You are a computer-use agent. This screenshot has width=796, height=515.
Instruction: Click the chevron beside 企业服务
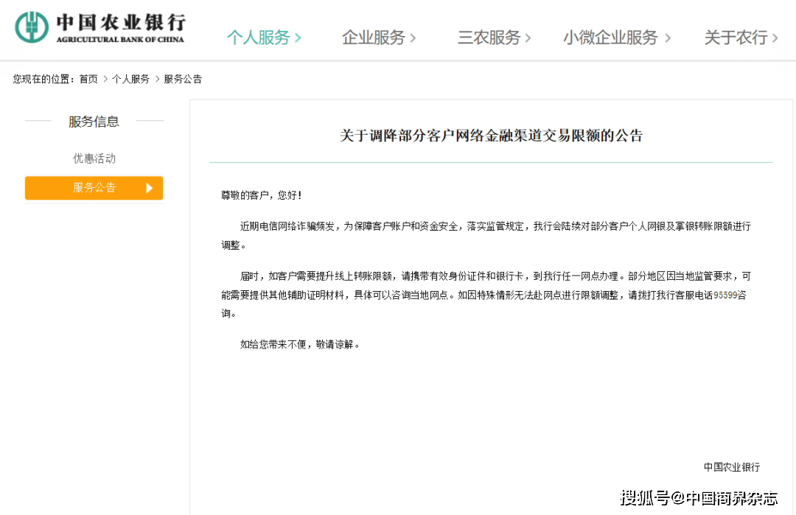point(414,37)
